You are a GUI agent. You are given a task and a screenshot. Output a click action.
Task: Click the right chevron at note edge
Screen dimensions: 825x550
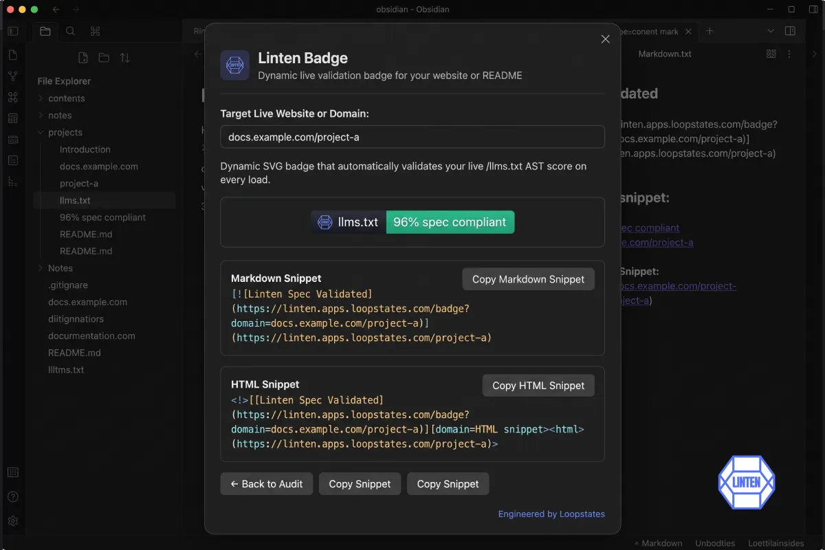(815, 54)
